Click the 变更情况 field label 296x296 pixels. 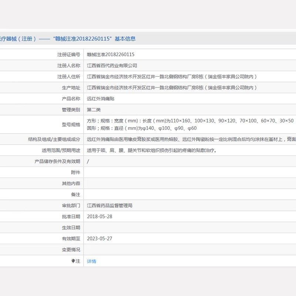pos(71,249)
